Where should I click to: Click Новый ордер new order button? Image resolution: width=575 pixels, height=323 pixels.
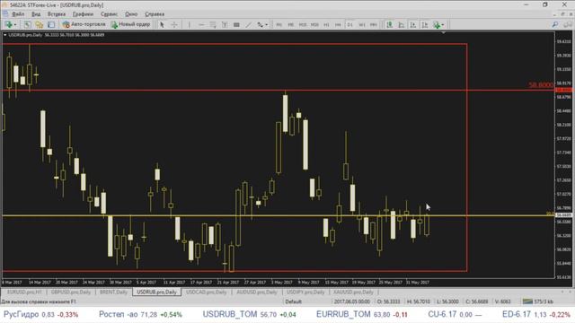click(x=130, y=24)
